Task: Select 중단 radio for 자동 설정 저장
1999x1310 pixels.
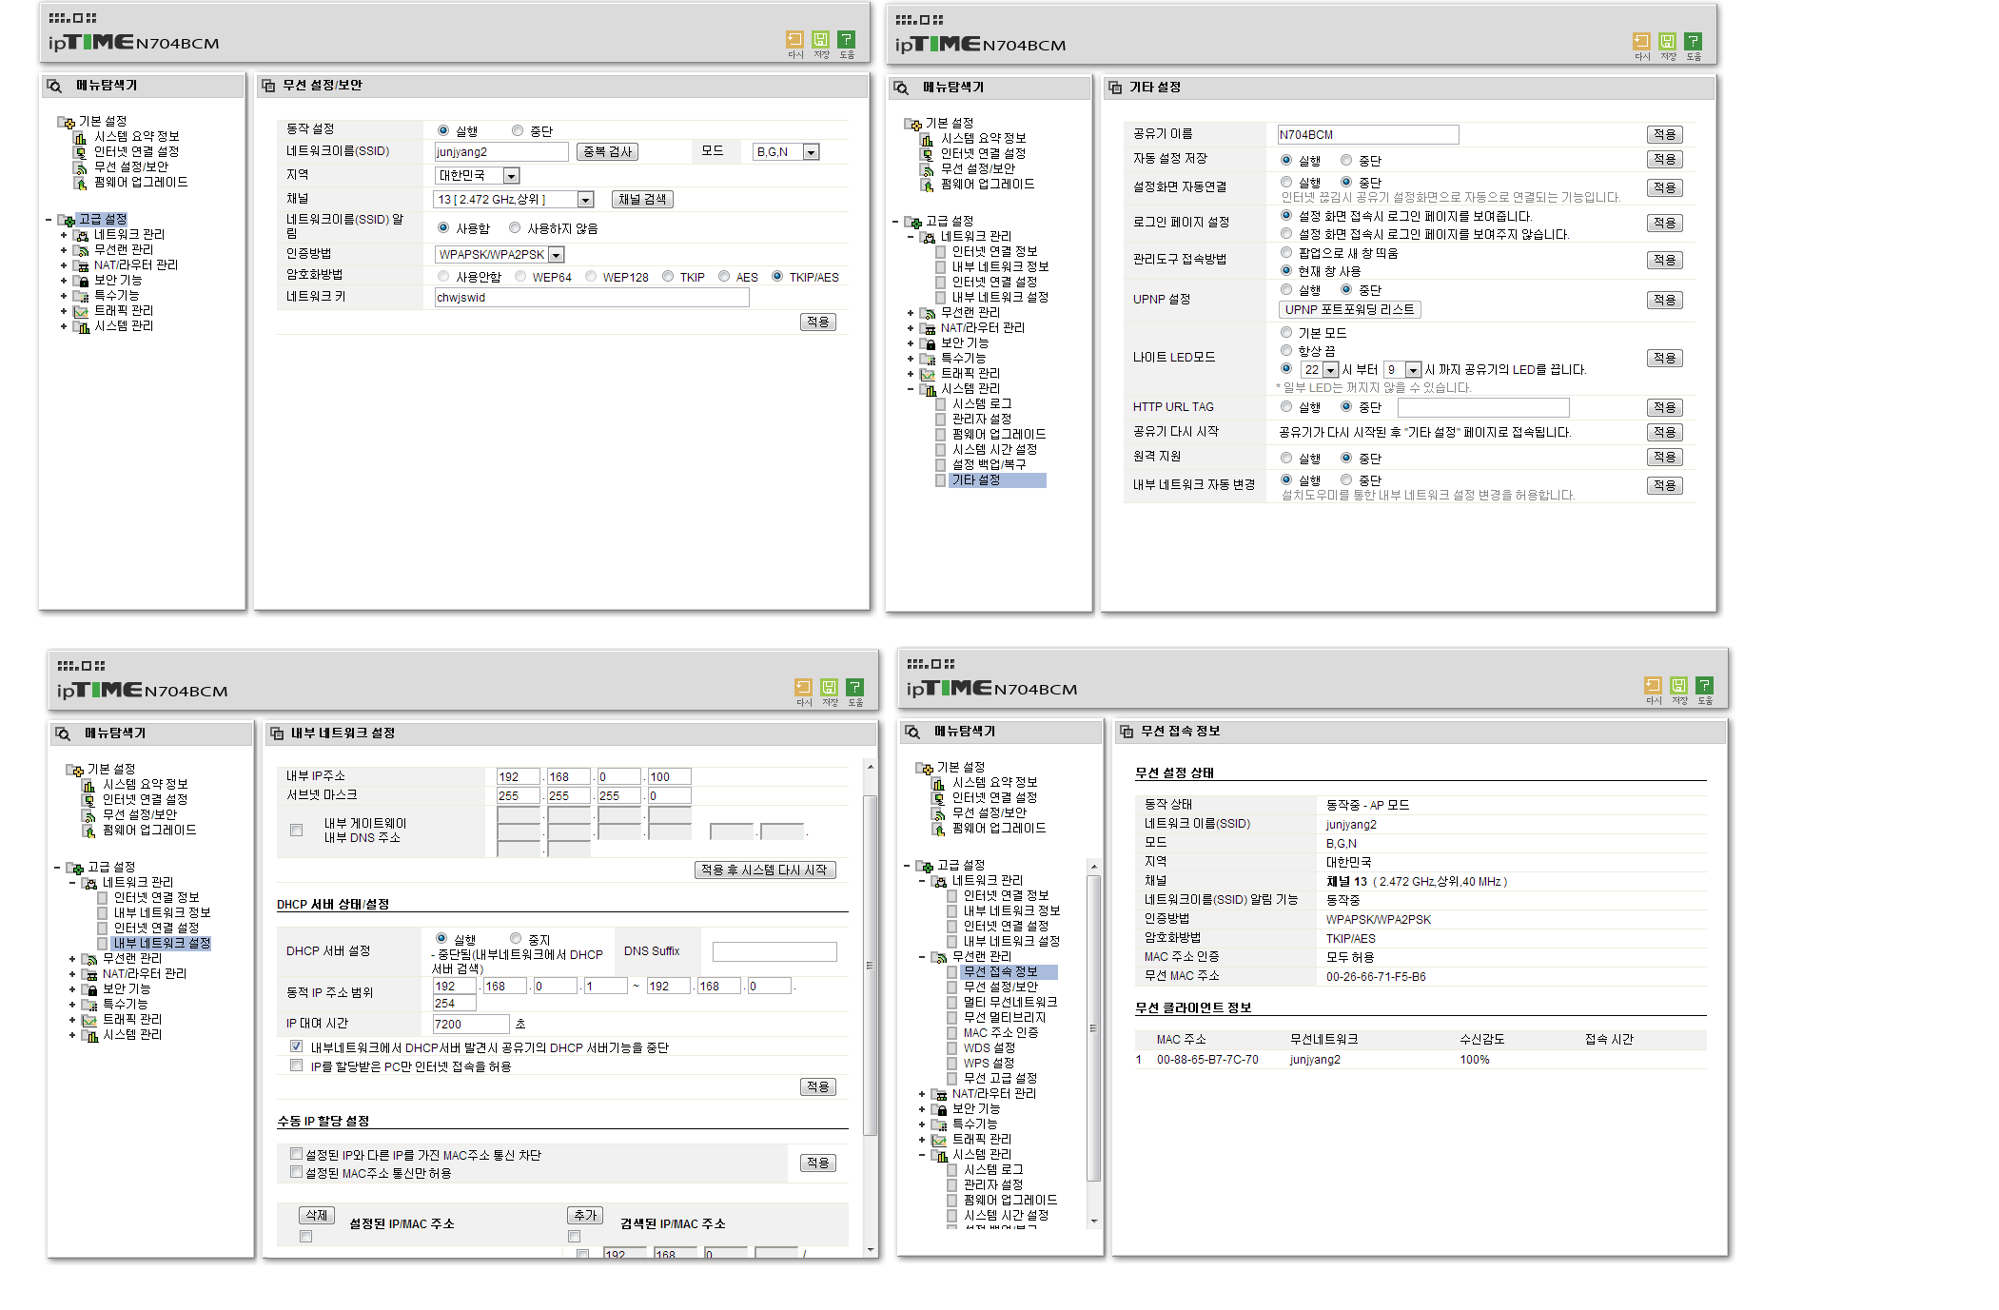Action: tap(1346, 160)
